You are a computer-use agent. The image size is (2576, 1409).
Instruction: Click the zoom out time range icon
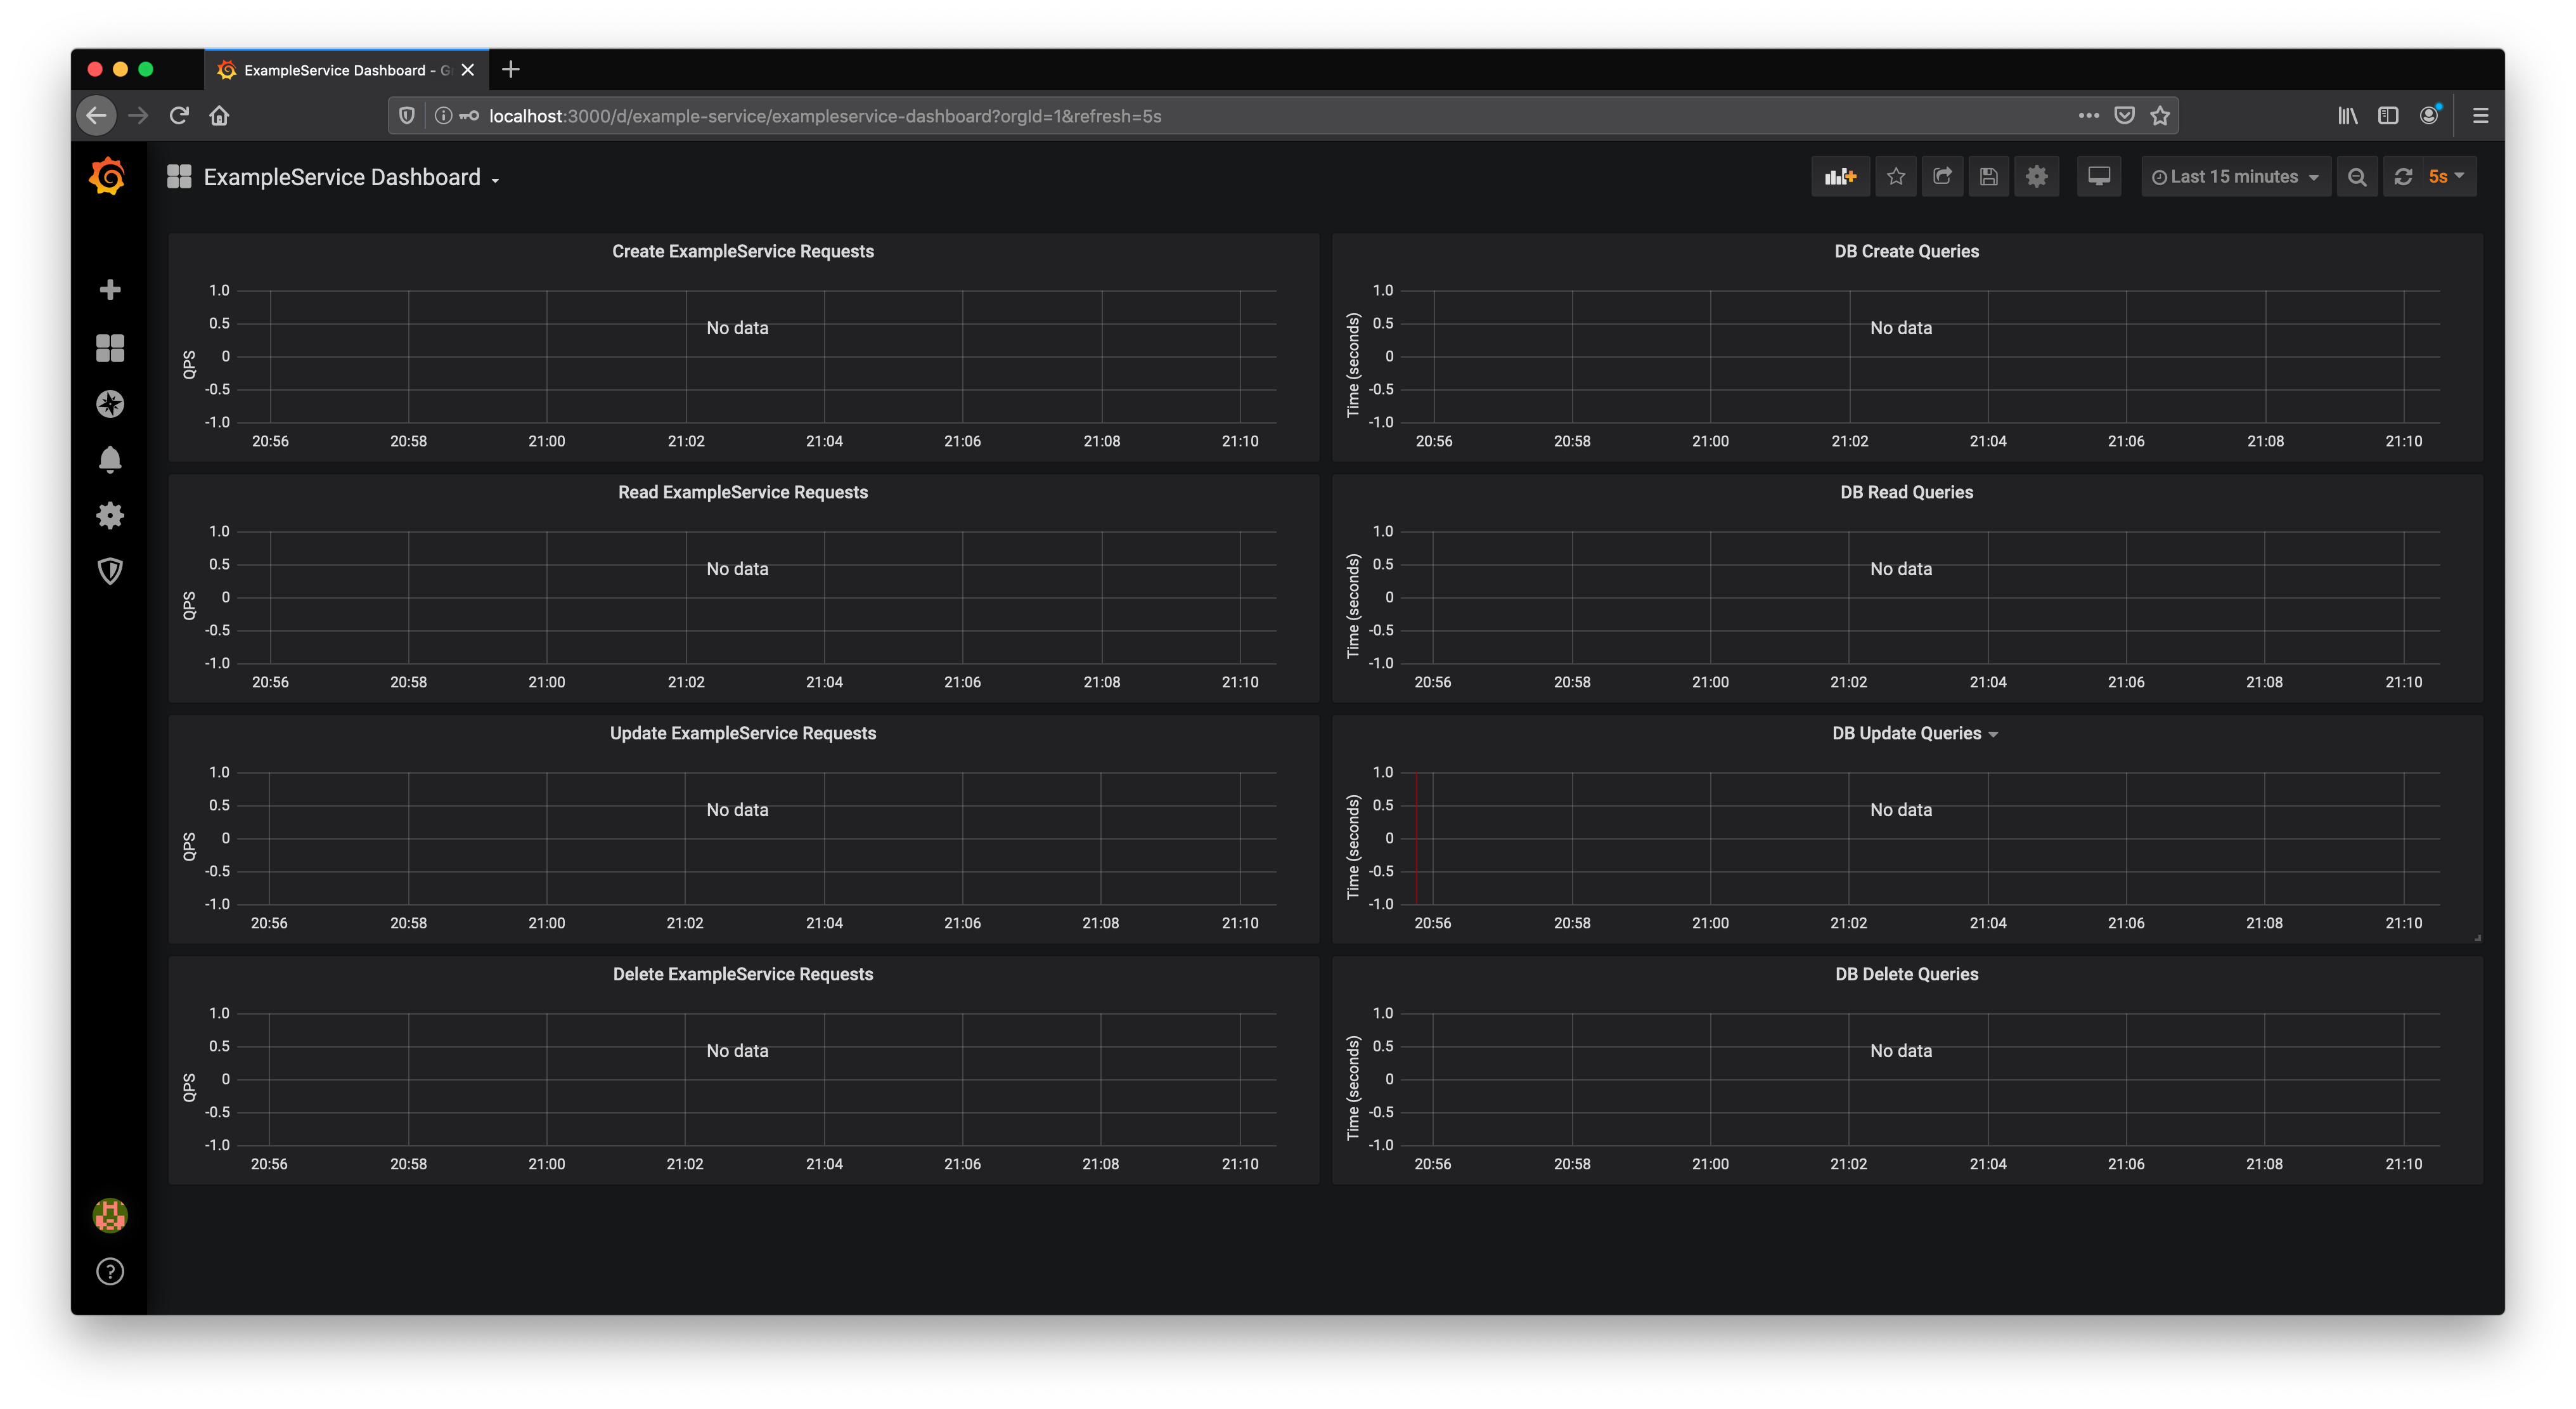tap(2357, 177)
